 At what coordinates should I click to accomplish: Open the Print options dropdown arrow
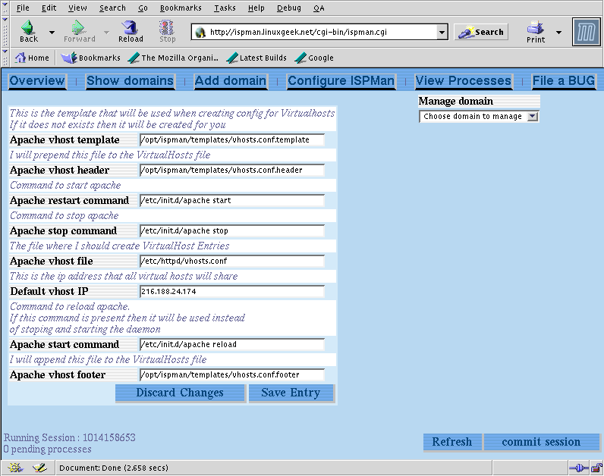click(x=558, y=33)
